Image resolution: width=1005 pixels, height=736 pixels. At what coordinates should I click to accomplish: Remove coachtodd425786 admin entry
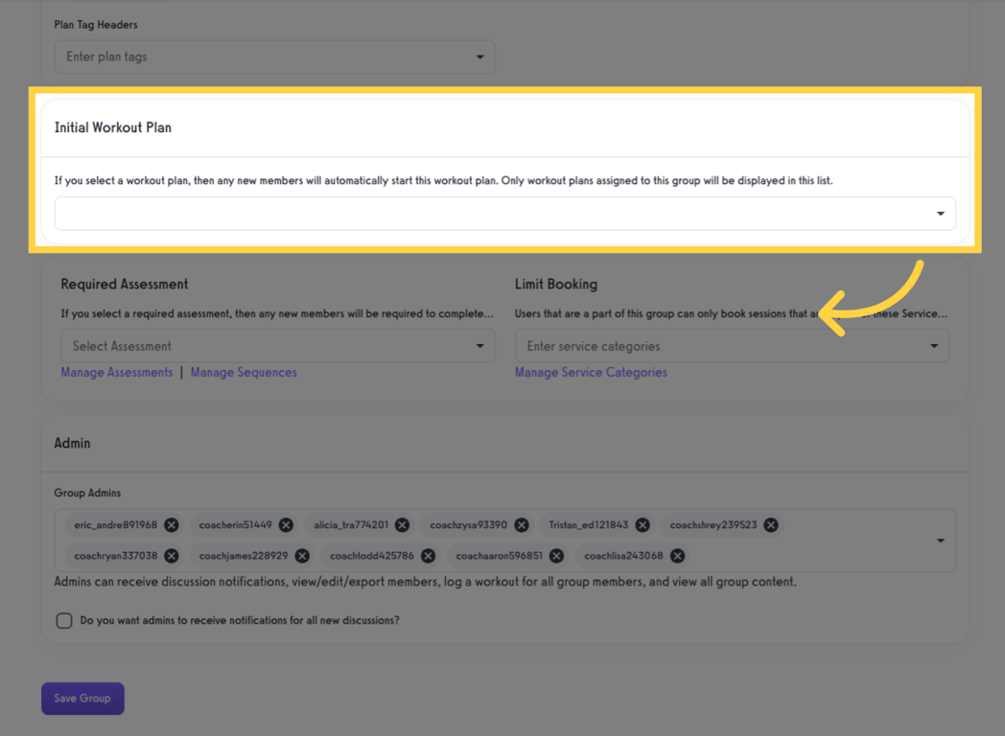(x=428, y=555)
